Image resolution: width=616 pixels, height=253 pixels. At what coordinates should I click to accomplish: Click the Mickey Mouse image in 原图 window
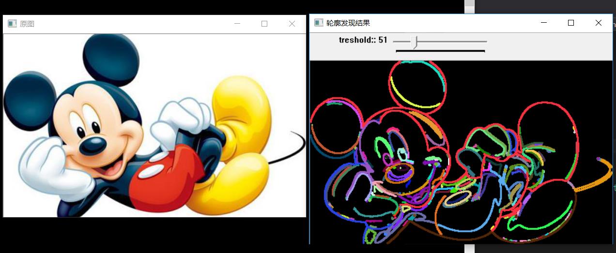pyautogui.click(x=154, y=125)
